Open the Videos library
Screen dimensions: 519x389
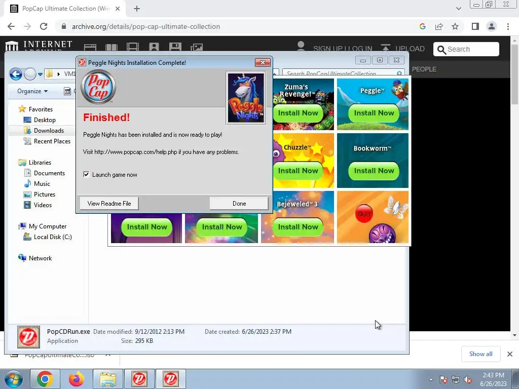pos(43,205)
